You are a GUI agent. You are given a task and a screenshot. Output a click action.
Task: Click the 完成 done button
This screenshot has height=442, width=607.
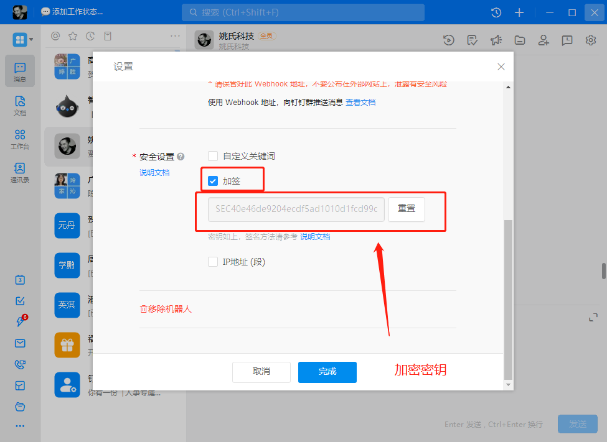[x=327, y=372]
